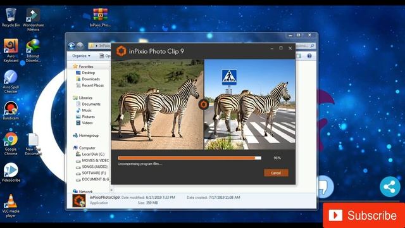This screenshot has width=405, height=228.
Task: Click the sidebar scroll-down arrow in Explorer
Action: pos(111,190)
